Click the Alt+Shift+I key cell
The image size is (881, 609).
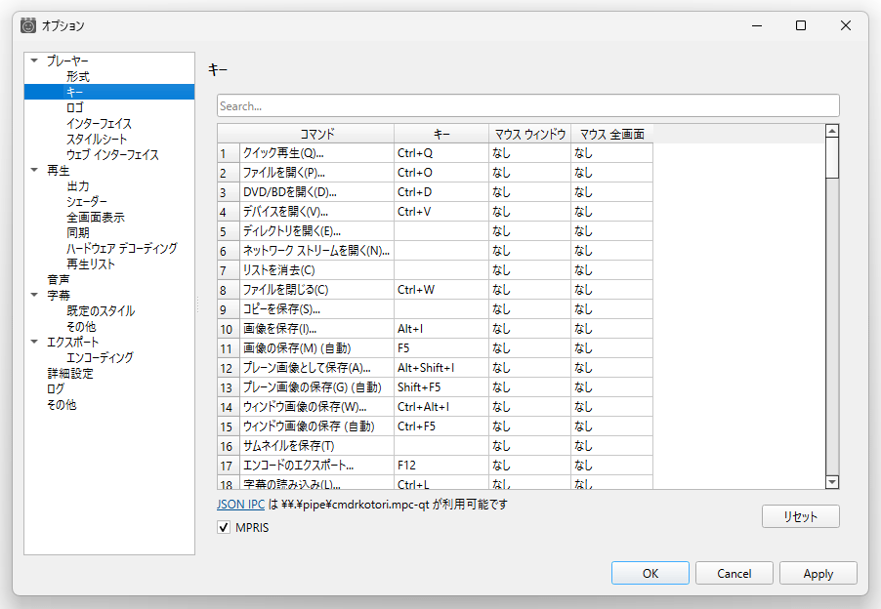(x=441, y=368)
